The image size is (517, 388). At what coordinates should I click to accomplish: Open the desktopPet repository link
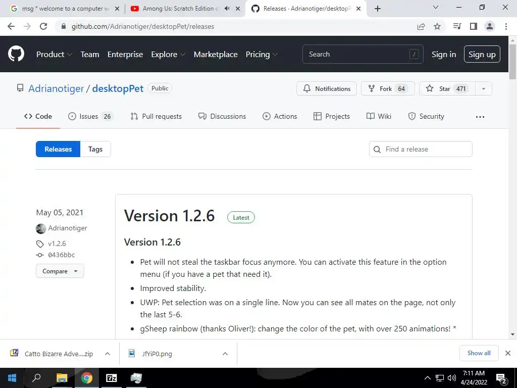point(118,88)
